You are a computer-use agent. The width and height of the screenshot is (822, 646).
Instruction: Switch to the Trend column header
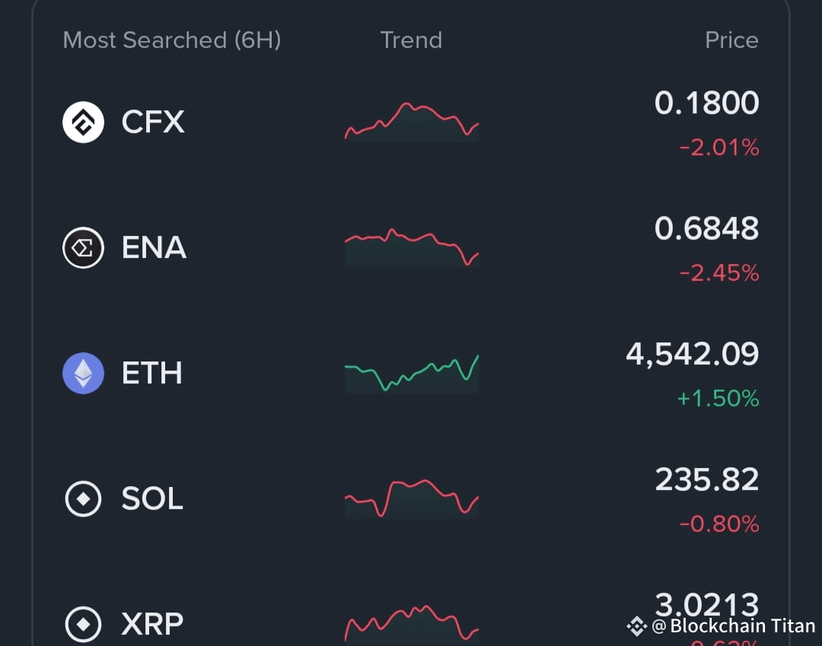point(411,40)
